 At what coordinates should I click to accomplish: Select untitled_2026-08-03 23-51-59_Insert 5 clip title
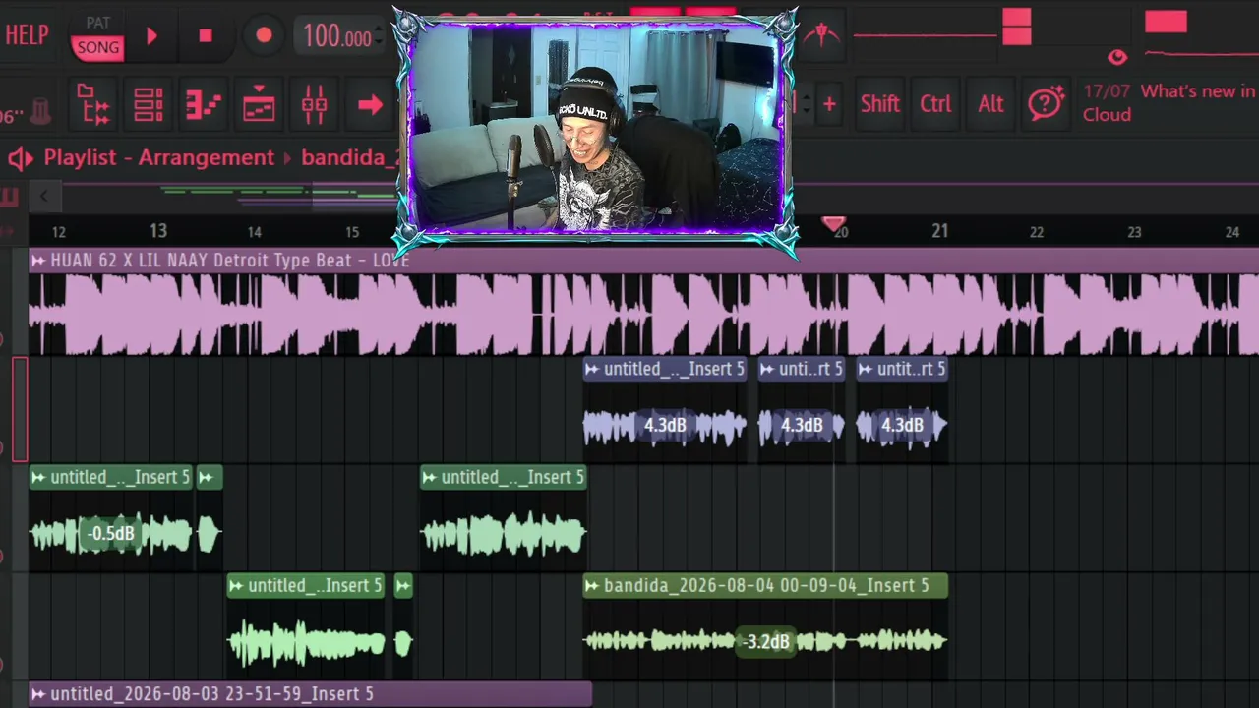pos(211,693)
